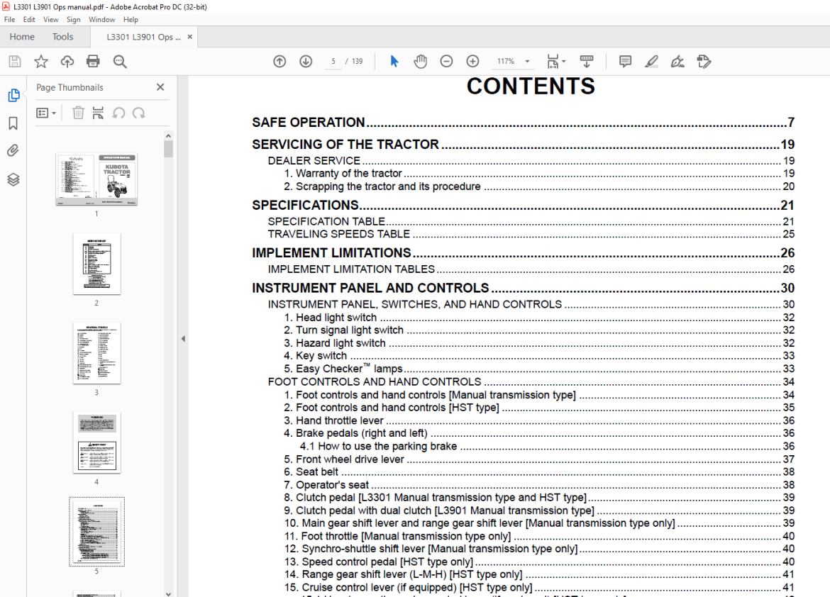Click the print pages thumbnail toolbar icon
The image size is (830, 597).
(x=98, y=113)
